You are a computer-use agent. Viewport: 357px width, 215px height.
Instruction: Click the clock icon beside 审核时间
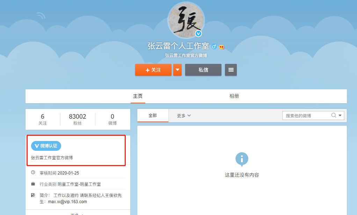[x=33, y=172]
